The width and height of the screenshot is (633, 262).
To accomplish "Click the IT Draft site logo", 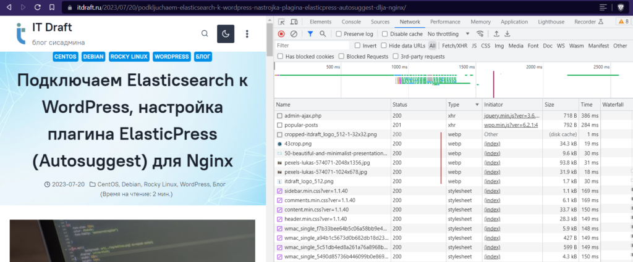I will coord(20,34).
